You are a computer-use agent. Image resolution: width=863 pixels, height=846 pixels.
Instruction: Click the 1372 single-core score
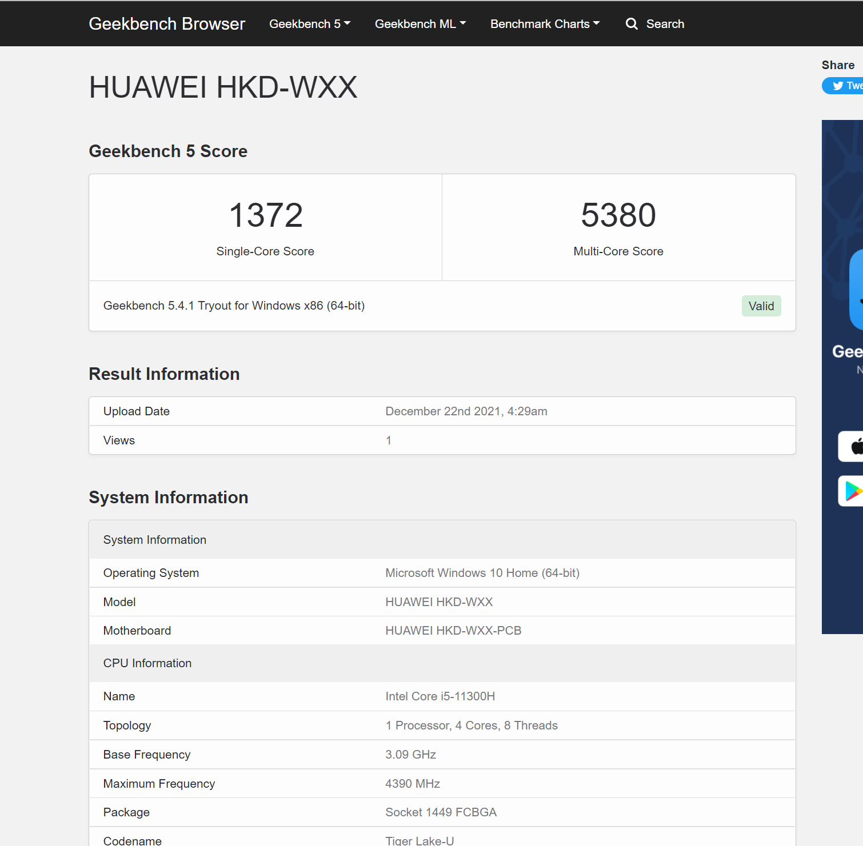266,215
